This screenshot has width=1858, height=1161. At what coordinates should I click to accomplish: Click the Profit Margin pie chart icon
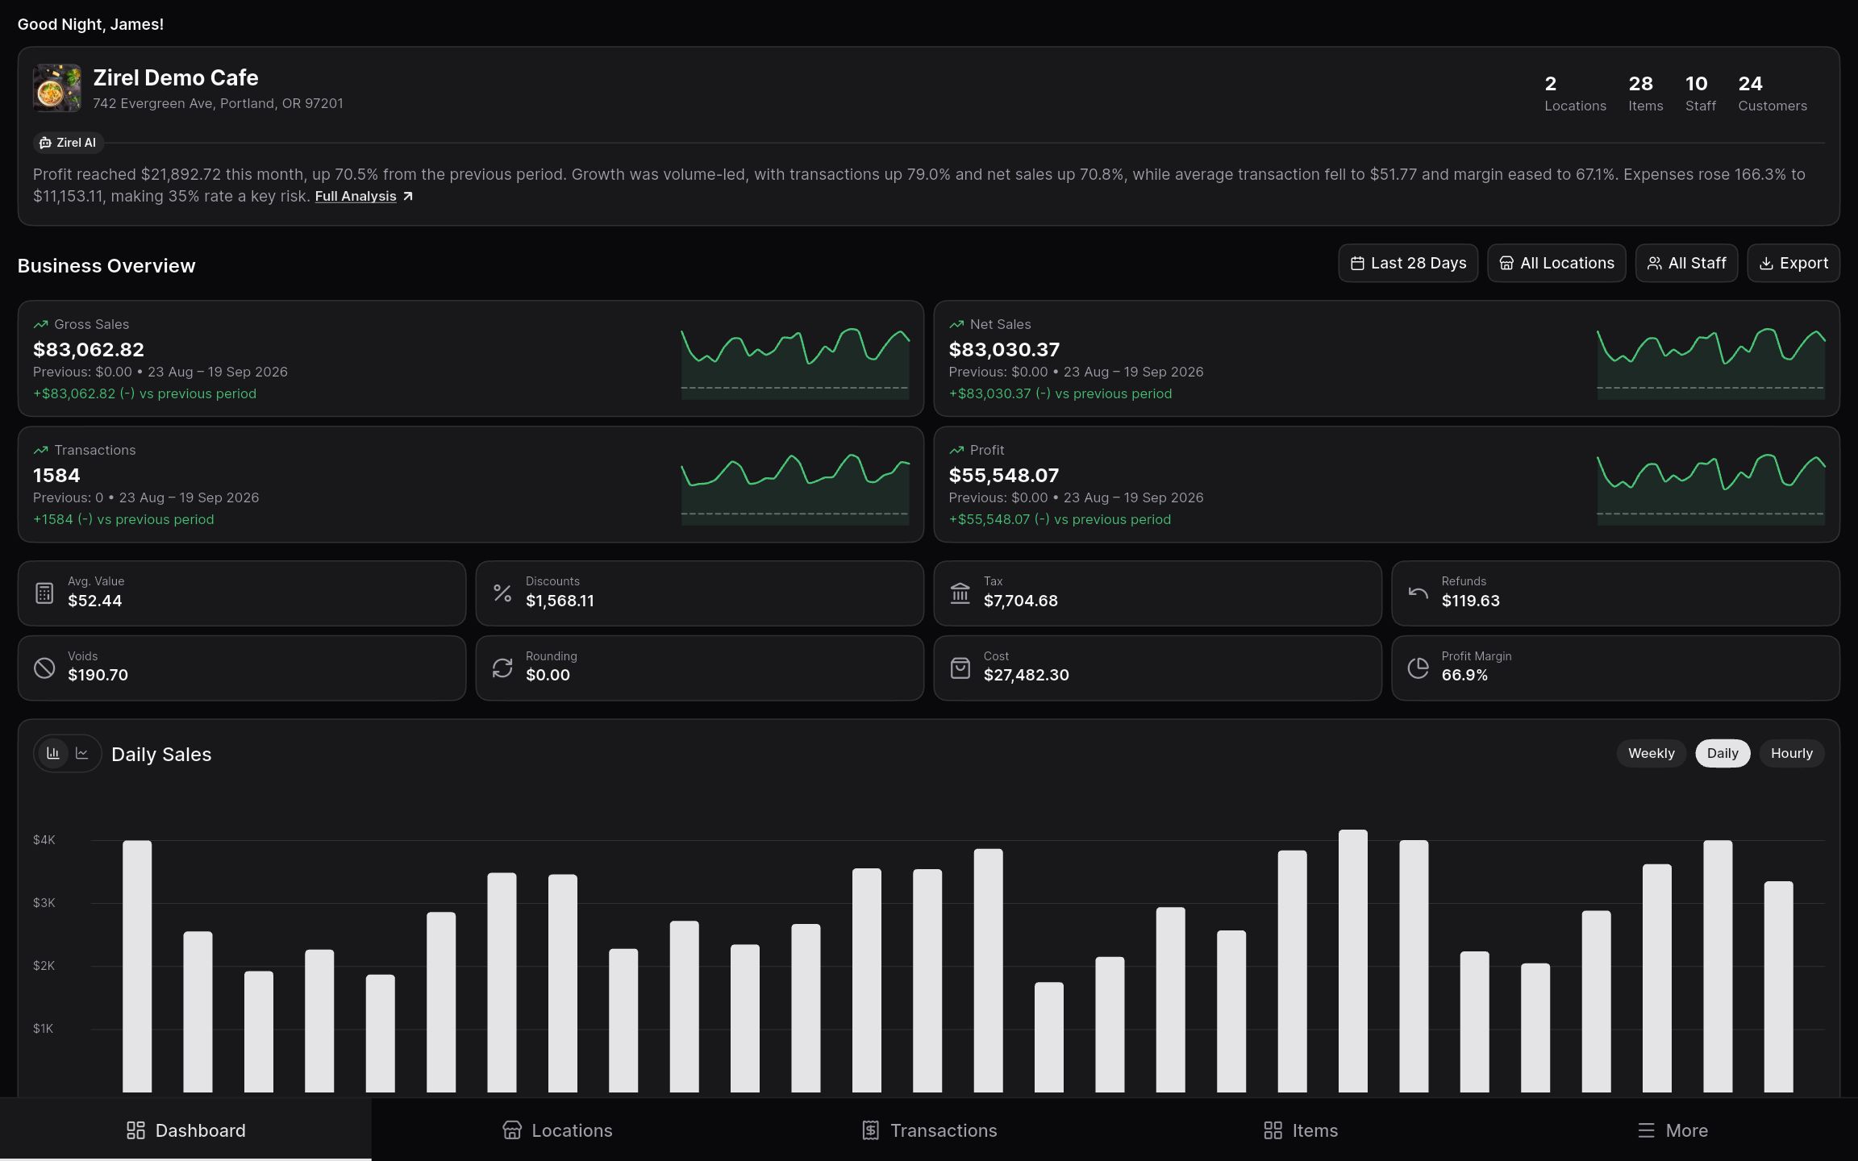(x=1418, y=668)
